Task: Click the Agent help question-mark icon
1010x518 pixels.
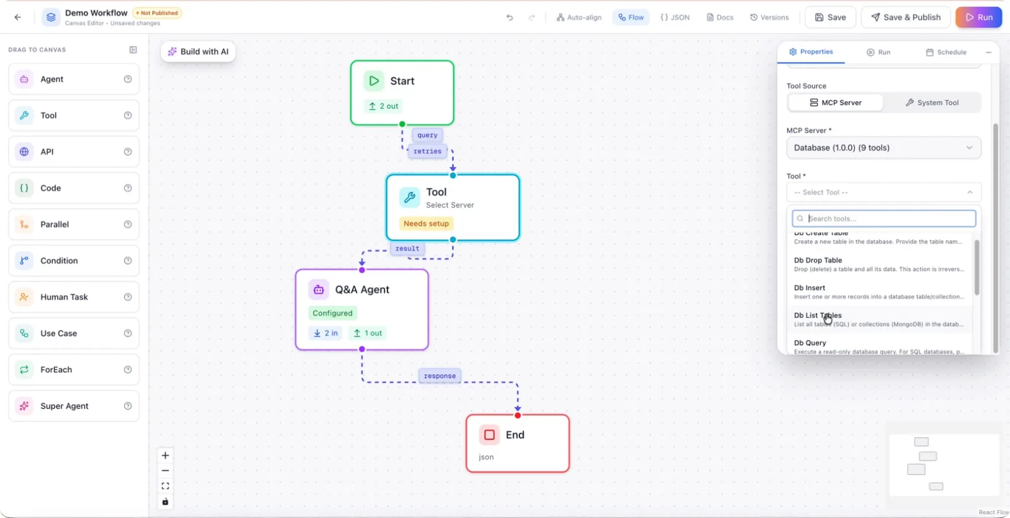Action: (128, 79)
